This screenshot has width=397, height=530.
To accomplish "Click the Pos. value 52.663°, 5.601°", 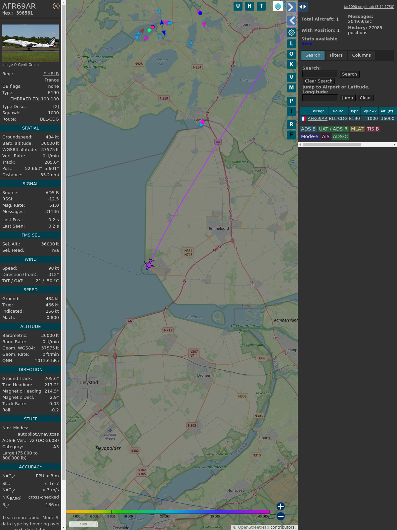I will pyautogui.click(x=42, y=169).
